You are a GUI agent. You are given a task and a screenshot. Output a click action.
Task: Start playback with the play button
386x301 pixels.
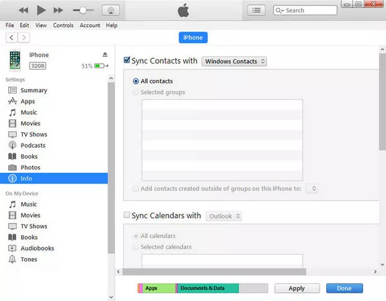coord(41,10)
